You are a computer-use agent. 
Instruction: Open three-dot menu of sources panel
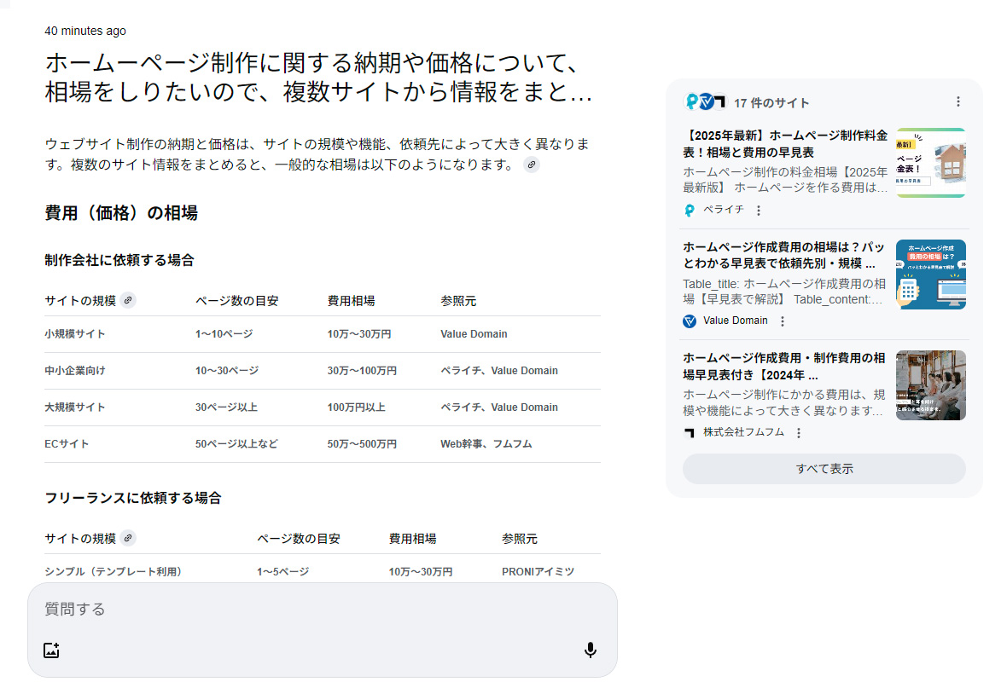tap(958, 101)
